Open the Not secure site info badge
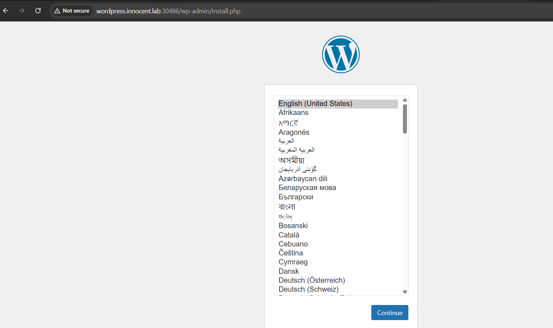 coord(72,11)
